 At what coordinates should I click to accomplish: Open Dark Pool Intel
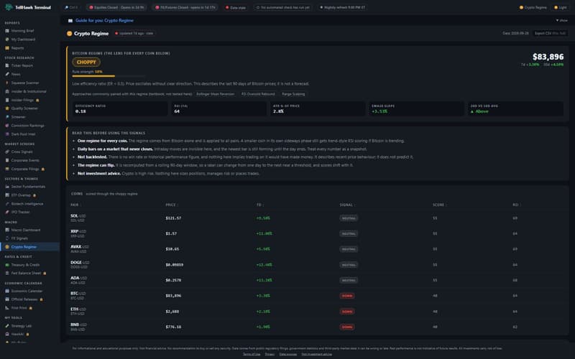(23, 134)
